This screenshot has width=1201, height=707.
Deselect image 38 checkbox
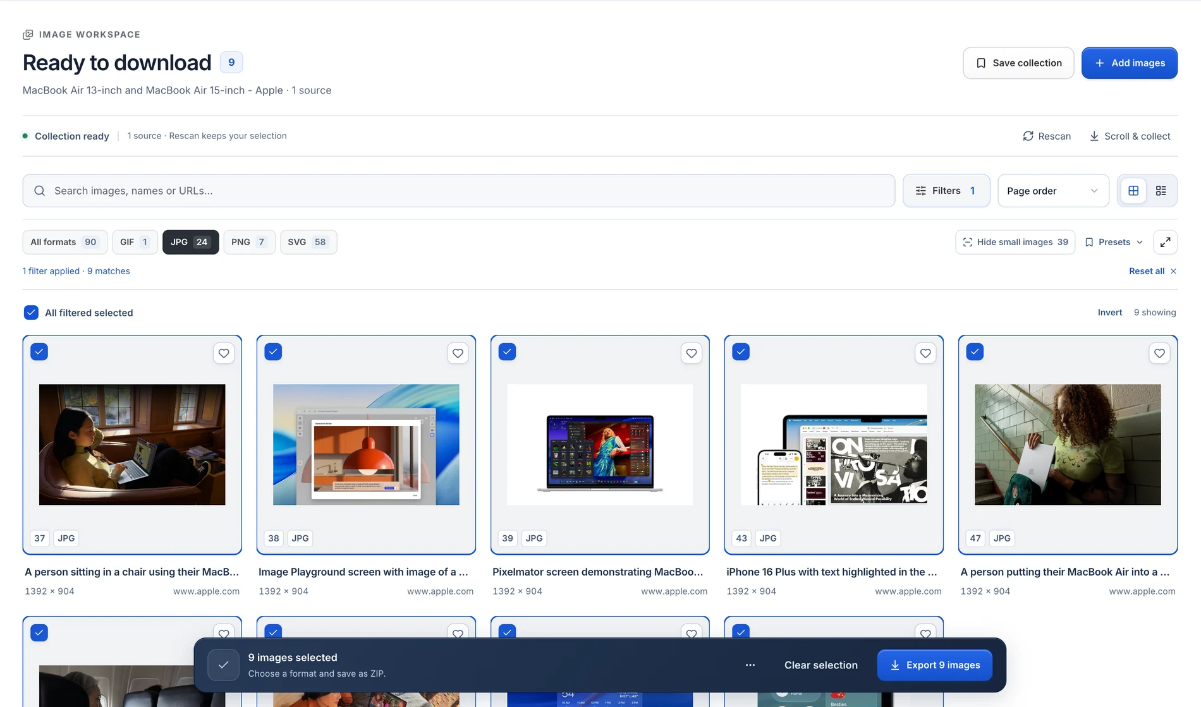273,352
